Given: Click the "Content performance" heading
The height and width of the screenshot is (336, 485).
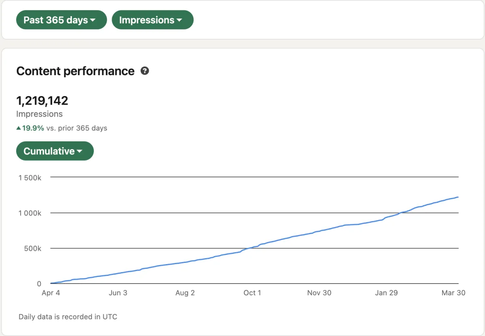Looking at the screenshot, I should click(75, 71).
